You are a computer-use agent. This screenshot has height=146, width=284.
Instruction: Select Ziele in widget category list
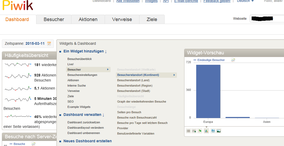[x=71, y=96]
